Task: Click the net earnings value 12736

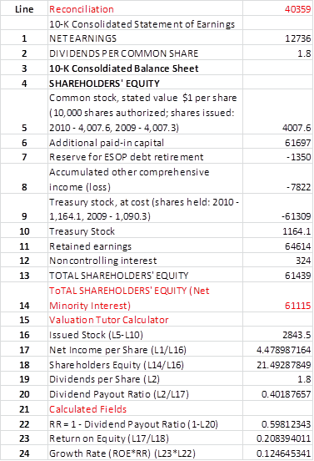Action: click(277, 38)
